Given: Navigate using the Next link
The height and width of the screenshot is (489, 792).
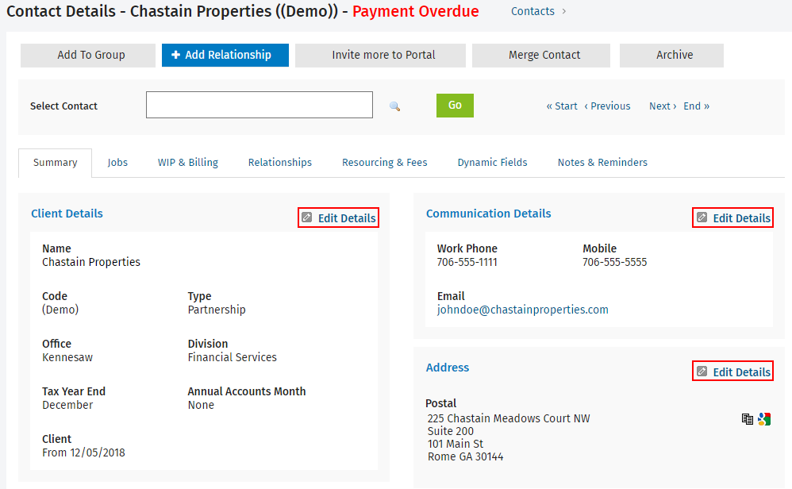Looking at the screenshot, I should click(x=660, y=105).
